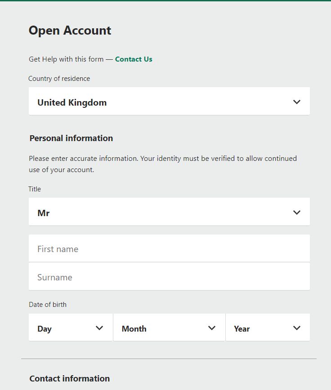Click the United Kingdom dropdown chevron
The width and height of the screenshot is (331, 390).
tap(297, 102)
